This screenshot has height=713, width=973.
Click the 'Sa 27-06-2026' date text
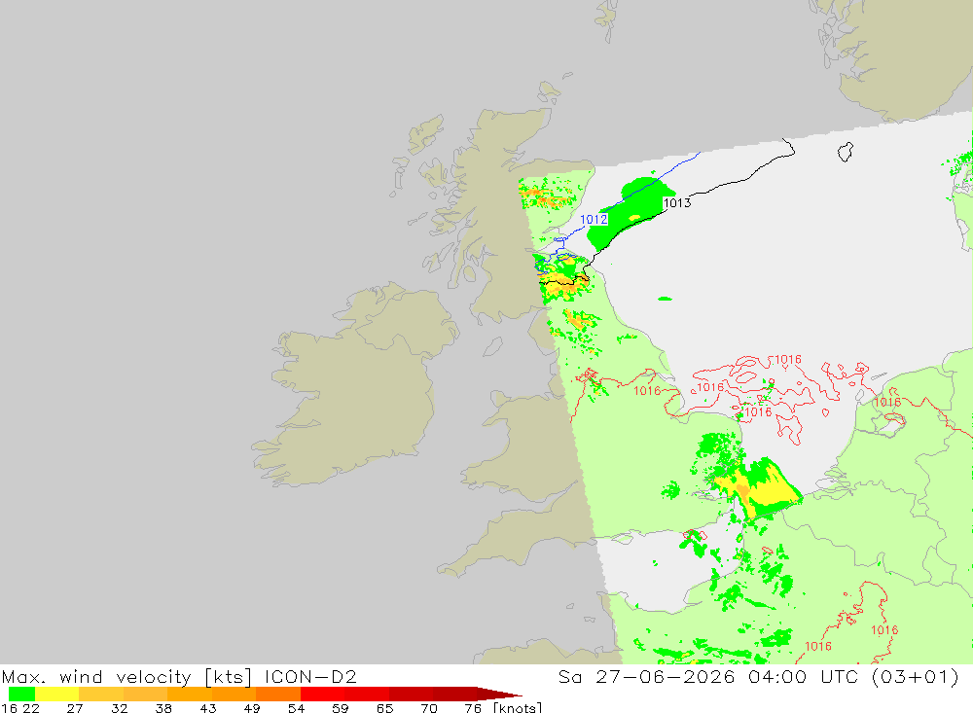point(646,676)
